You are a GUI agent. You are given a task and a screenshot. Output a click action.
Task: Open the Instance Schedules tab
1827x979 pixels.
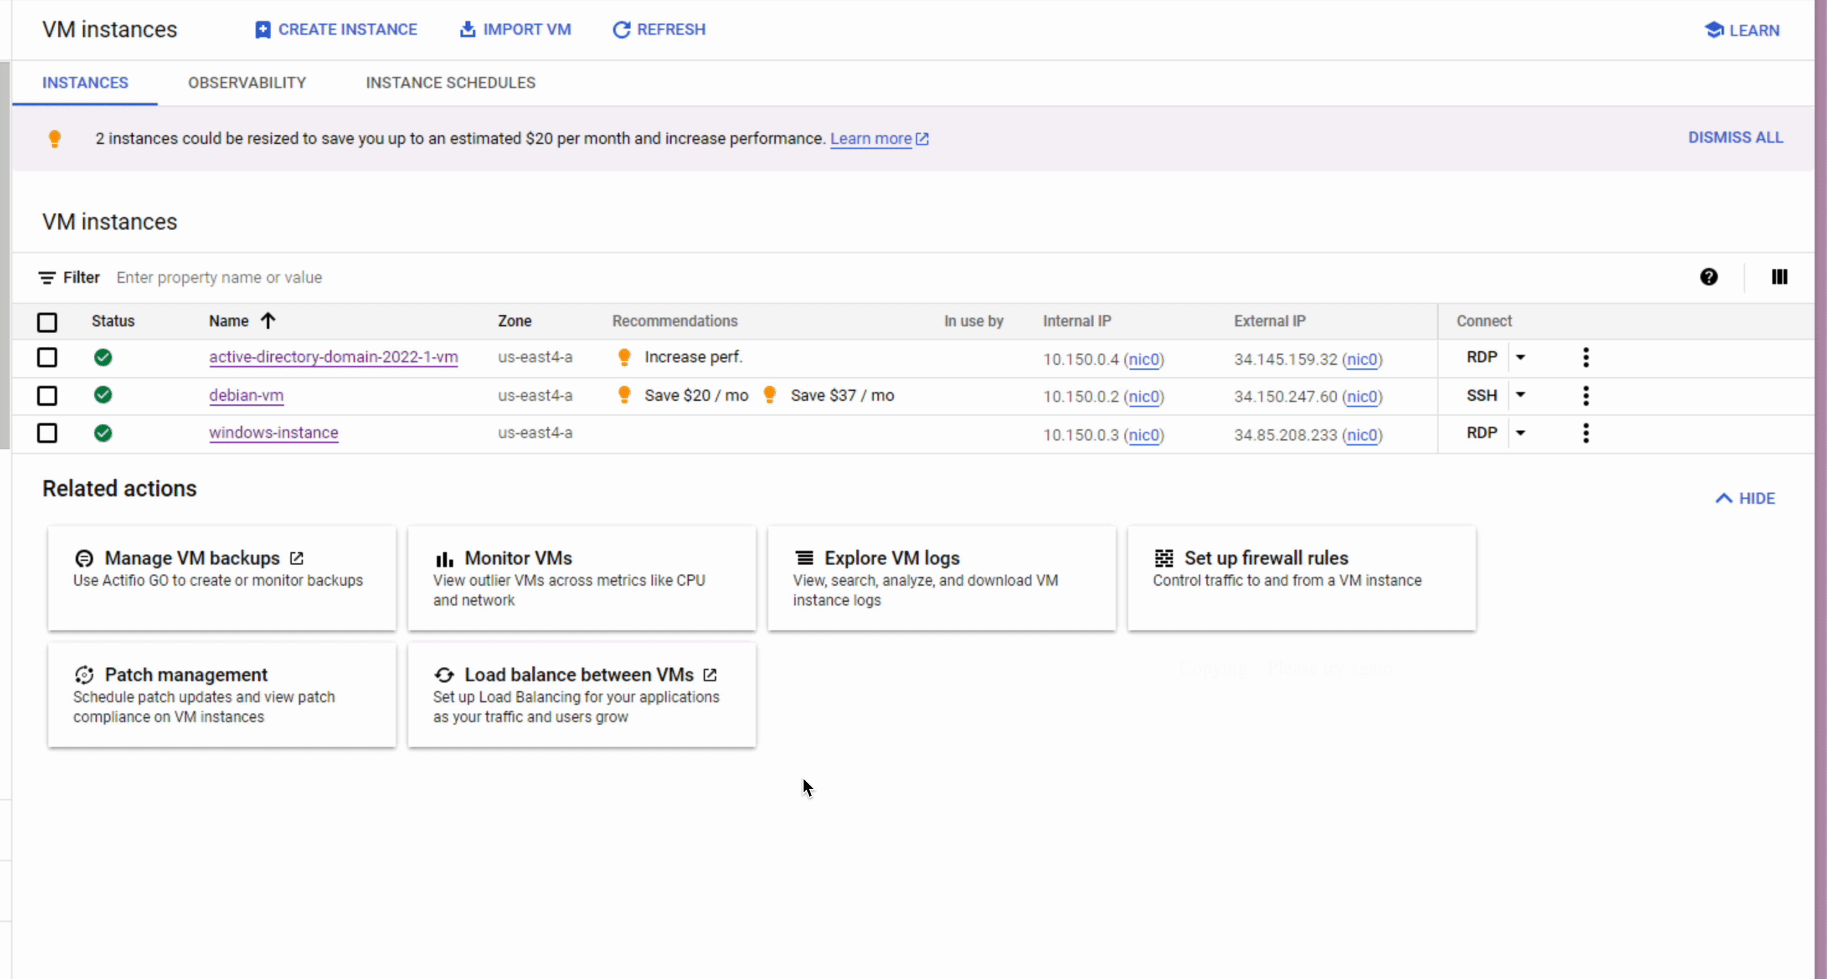[x=451, y=83]
